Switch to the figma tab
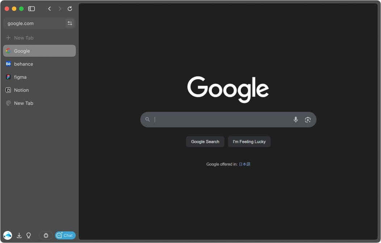The width and height of the screenshot is (381, 243). point(20,77)
